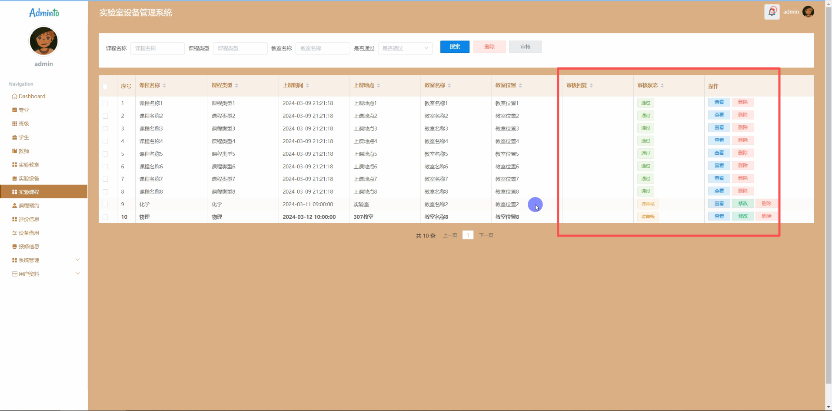Open 设备借用 in navigation
This screenshot has width=832, height=411.
[x=29, y=233]
